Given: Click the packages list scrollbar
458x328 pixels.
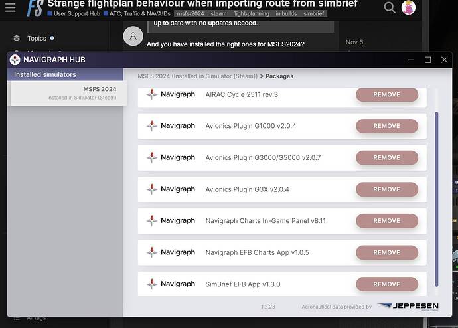Looking at the screenshot, I should [436, 199].
